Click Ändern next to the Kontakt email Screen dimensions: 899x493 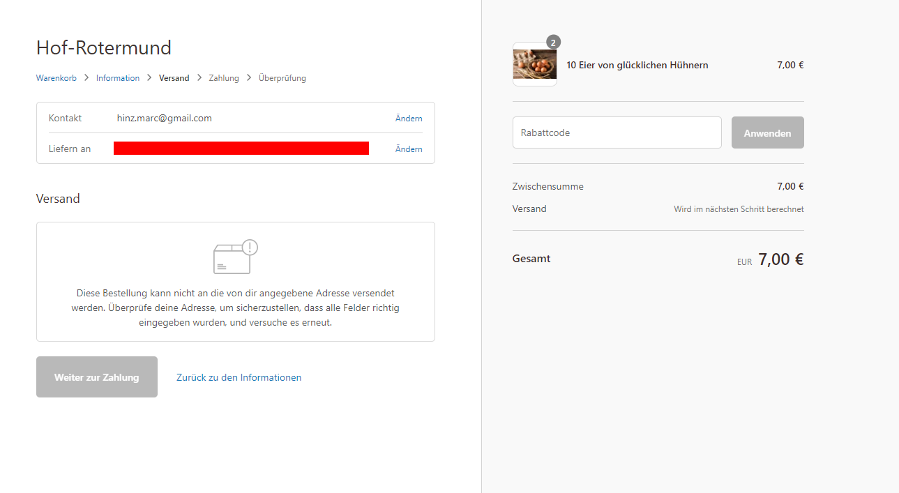(x=409, y=119)
